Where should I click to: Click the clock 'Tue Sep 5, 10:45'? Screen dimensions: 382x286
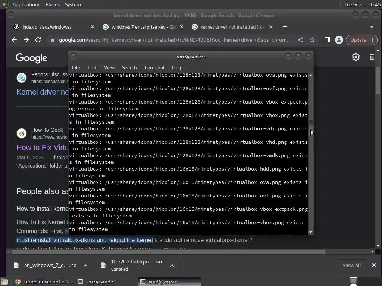[x=362, y=4]
